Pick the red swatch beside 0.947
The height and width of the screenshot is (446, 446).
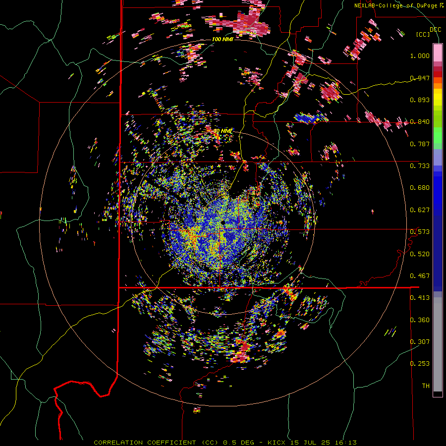(x=438, y=74)
